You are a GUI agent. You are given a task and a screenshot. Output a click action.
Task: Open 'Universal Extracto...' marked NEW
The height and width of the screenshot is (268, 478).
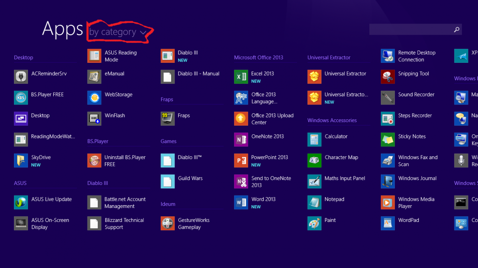338,98
